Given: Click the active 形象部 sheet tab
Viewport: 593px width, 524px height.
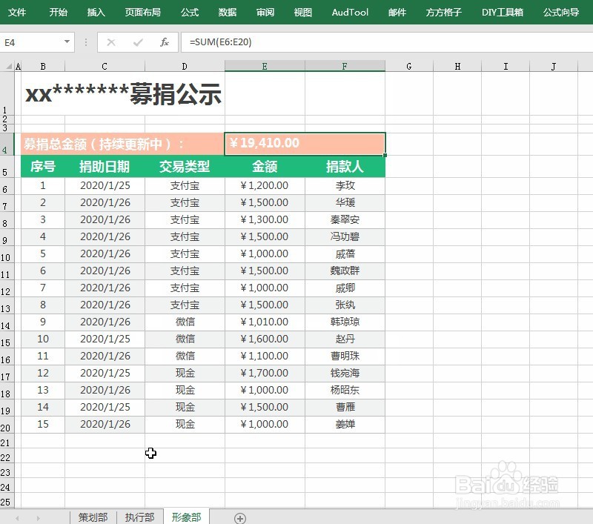Looking at the screenshot, I should [x=185, y=517].
